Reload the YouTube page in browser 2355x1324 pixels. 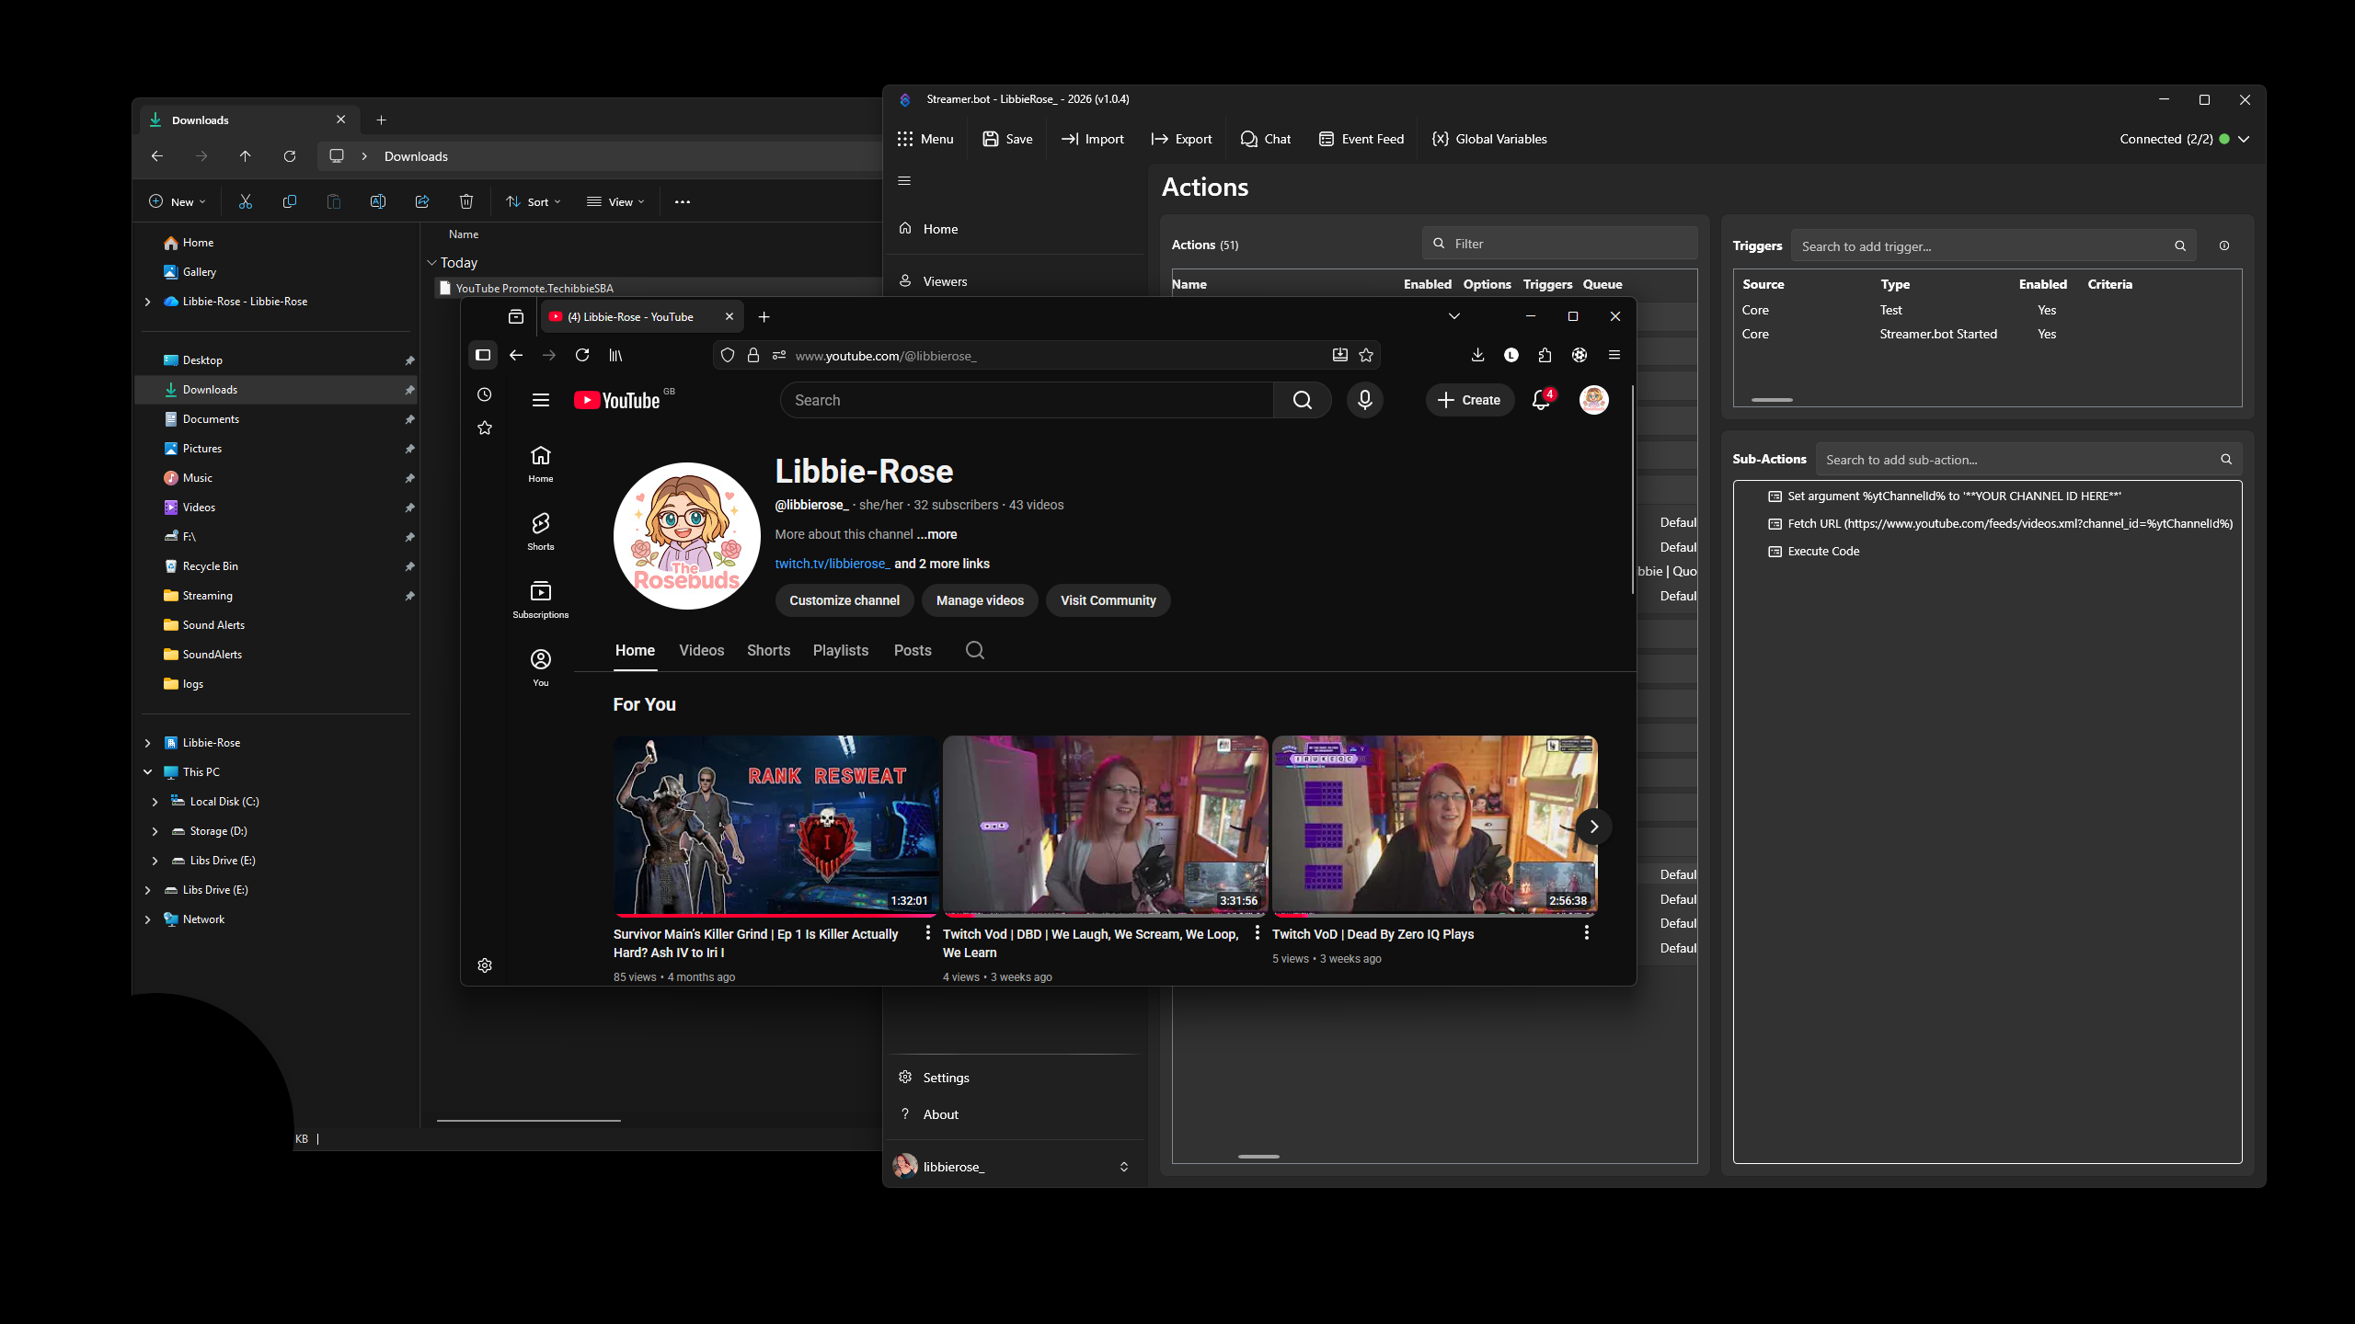[x=582, y=355]
